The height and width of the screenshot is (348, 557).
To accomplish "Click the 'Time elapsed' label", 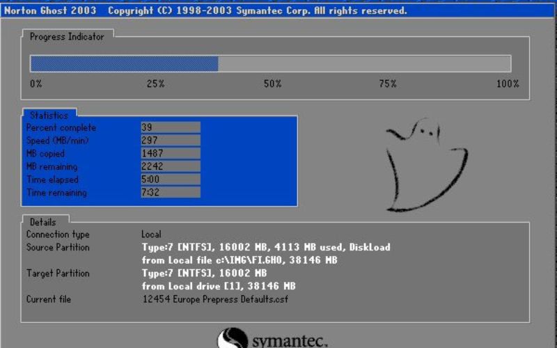I will (52, 180).
